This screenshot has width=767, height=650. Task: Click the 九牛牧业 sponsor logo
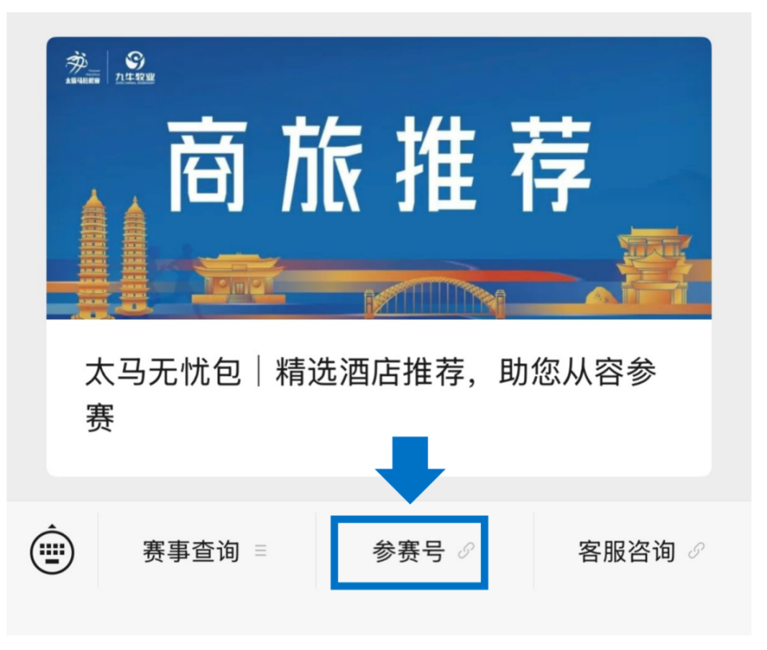tap(135, 67)
